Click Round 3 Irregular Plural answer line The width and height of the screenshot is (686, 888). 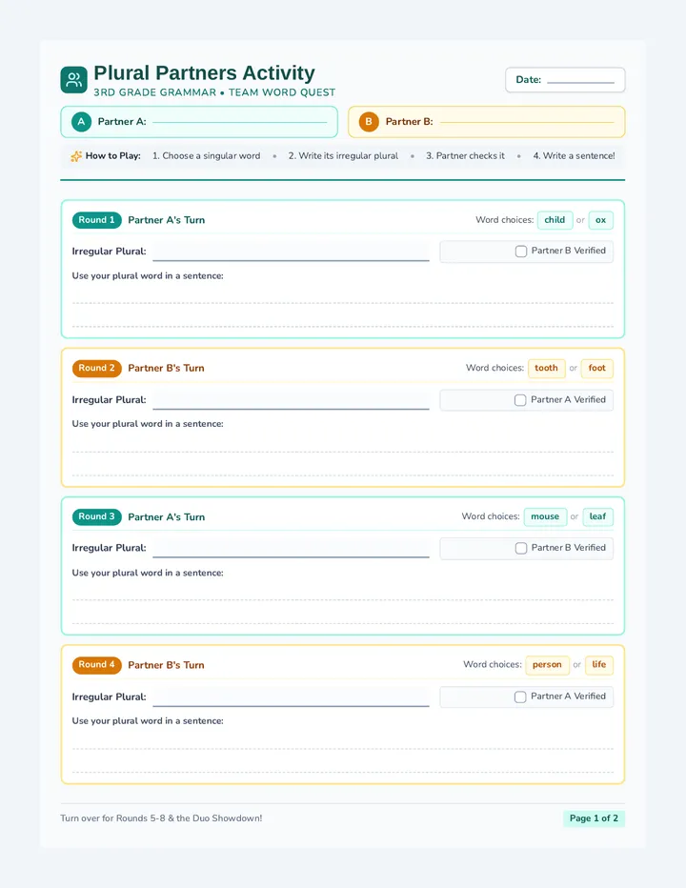coord(292,548)
